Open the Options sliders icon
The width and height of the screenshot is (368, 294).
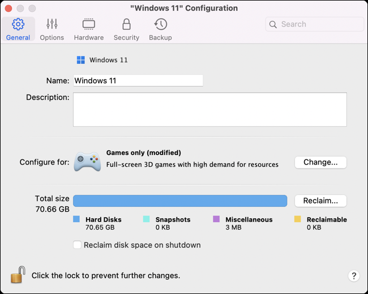coord(52,24)
